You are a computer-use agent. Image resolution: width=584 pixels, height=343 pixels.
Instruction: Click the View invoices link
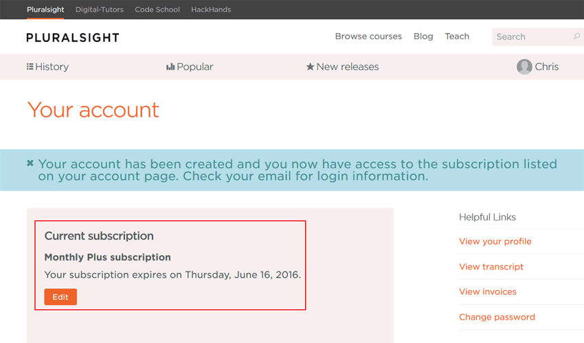point(487,291)
